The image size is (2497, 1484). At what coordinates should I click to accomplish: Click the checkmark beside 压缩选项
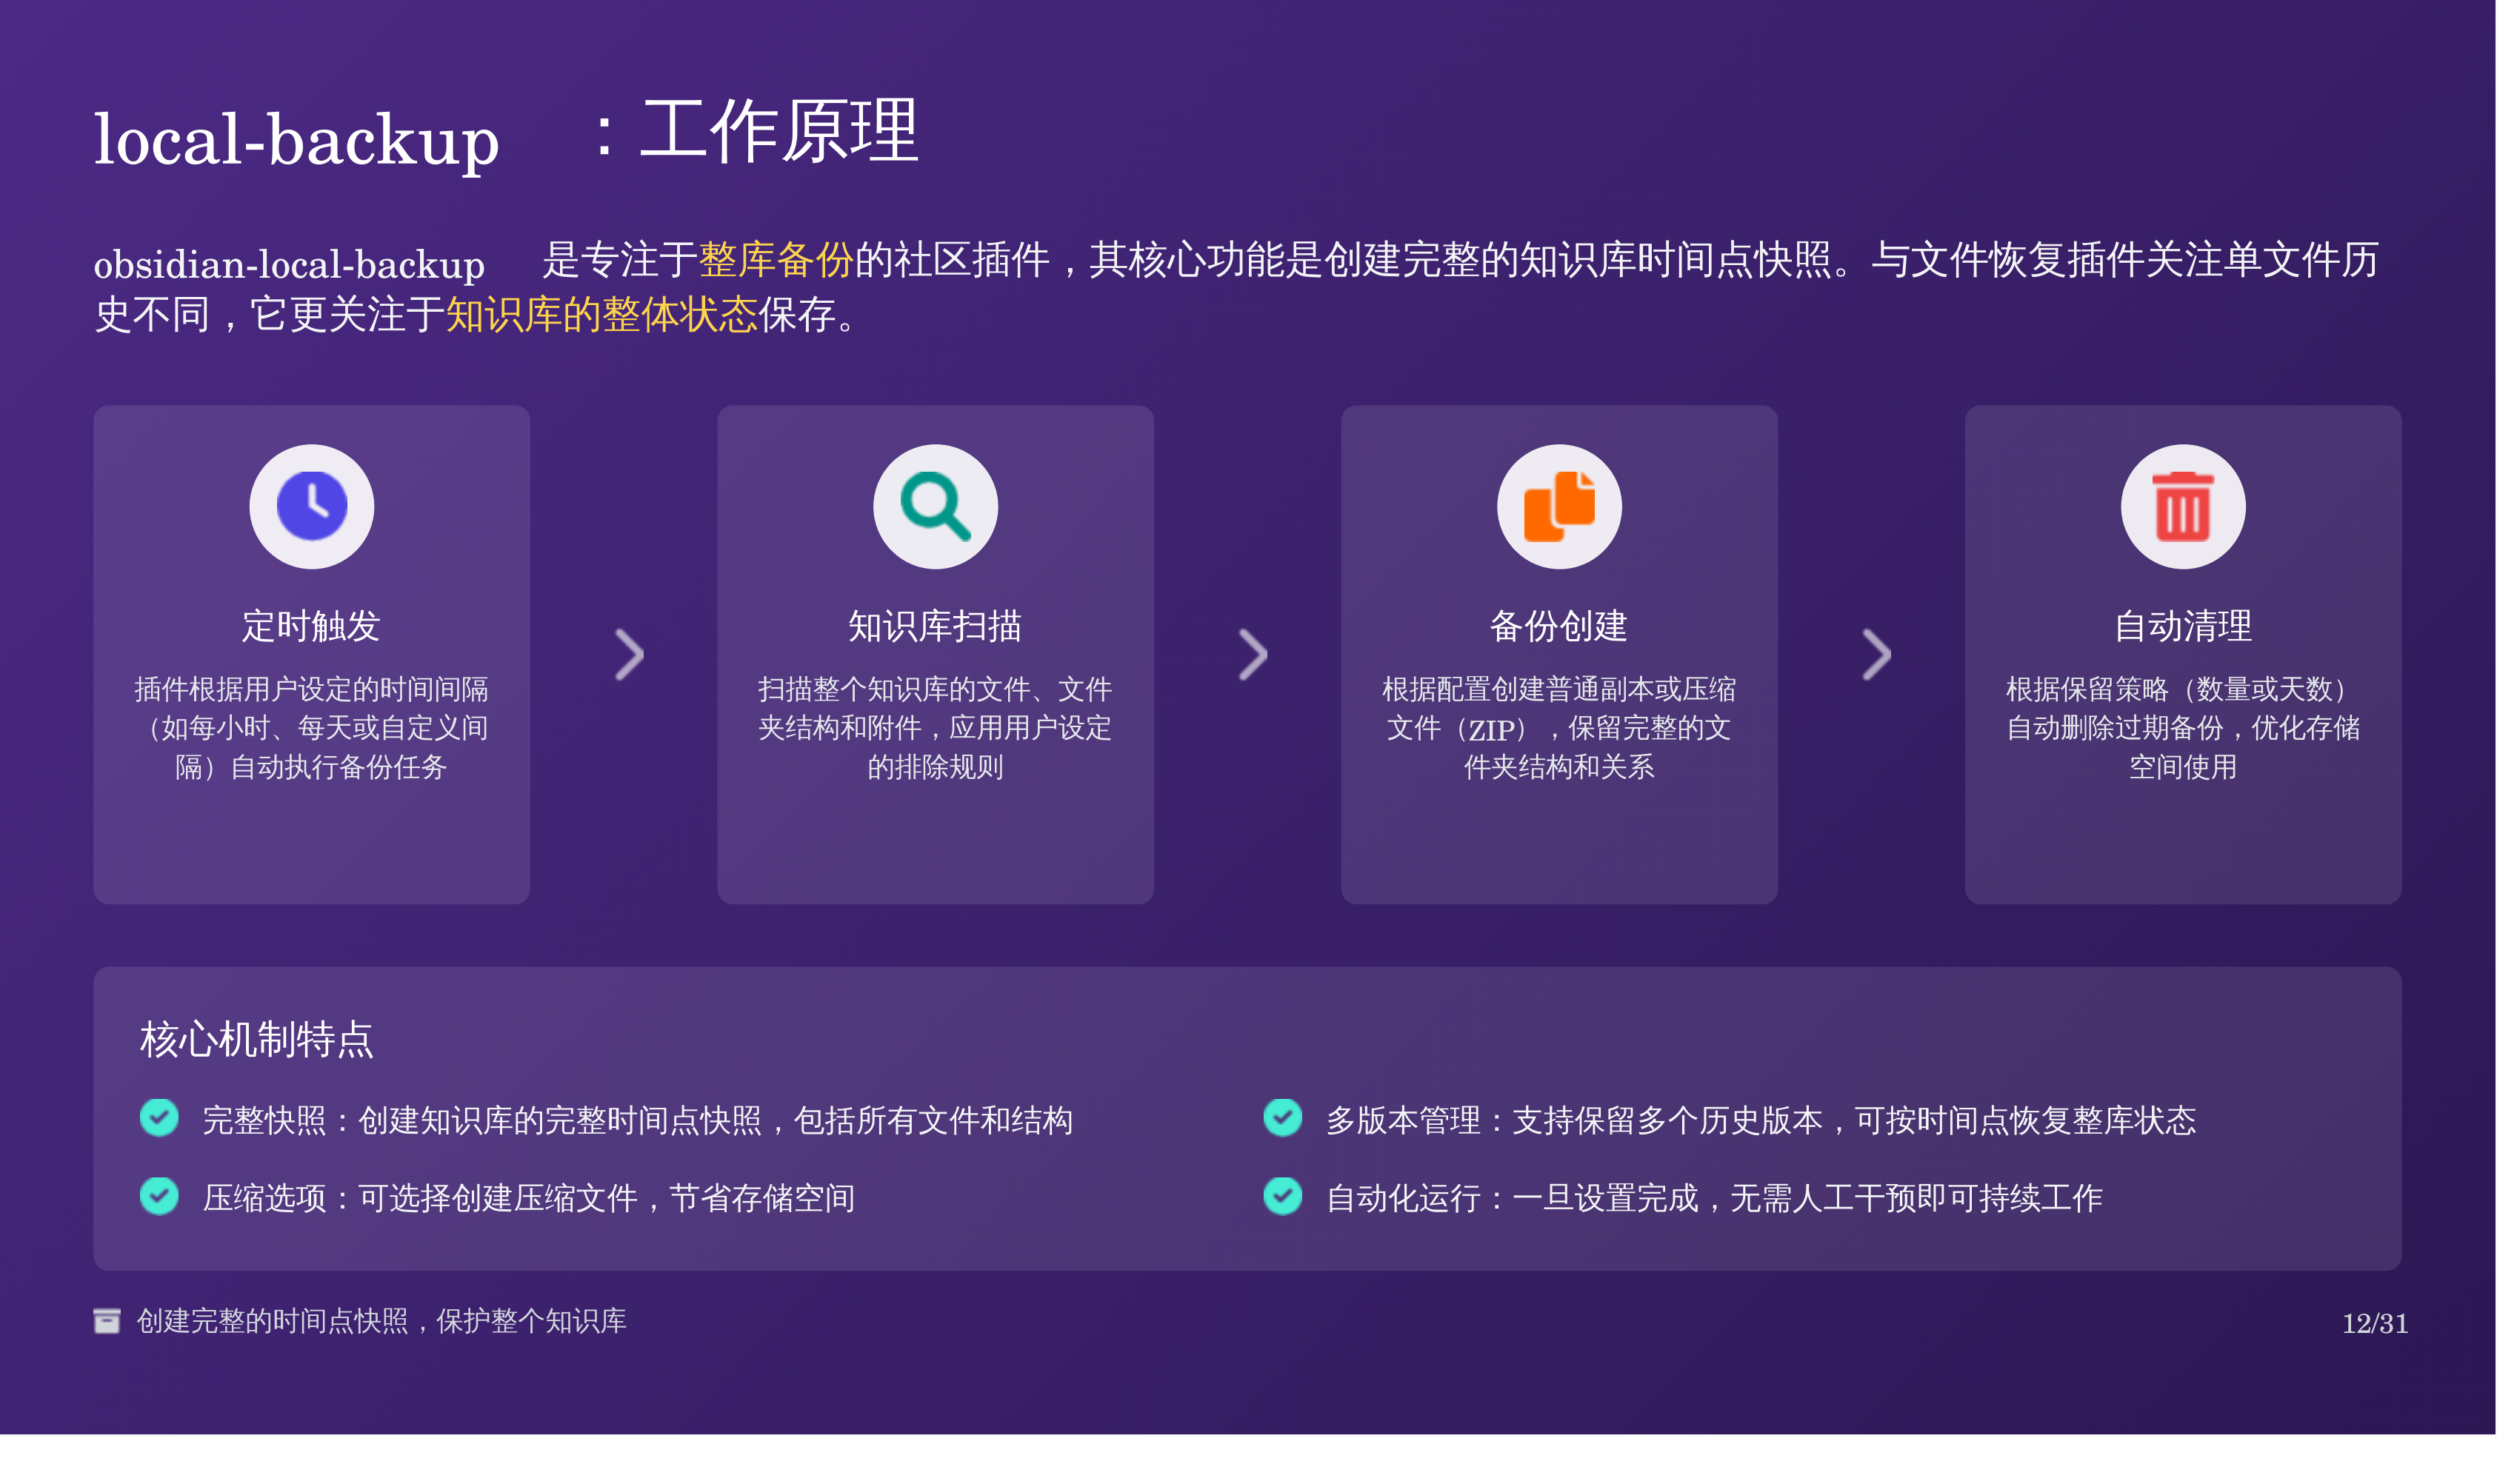[159, 1196]
